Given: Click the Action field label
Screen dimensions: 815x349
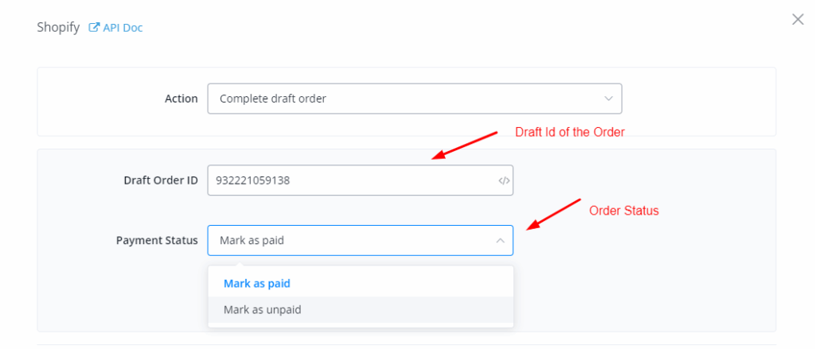Looking at the screenshot, I should (181, 99).
